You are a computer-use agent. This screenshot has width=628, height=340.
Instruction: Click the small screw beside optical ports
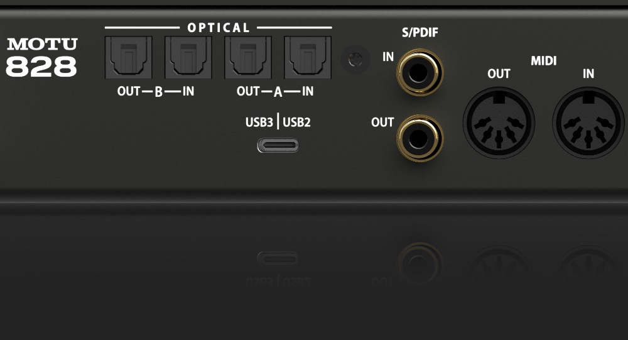[x=355, y=60]
